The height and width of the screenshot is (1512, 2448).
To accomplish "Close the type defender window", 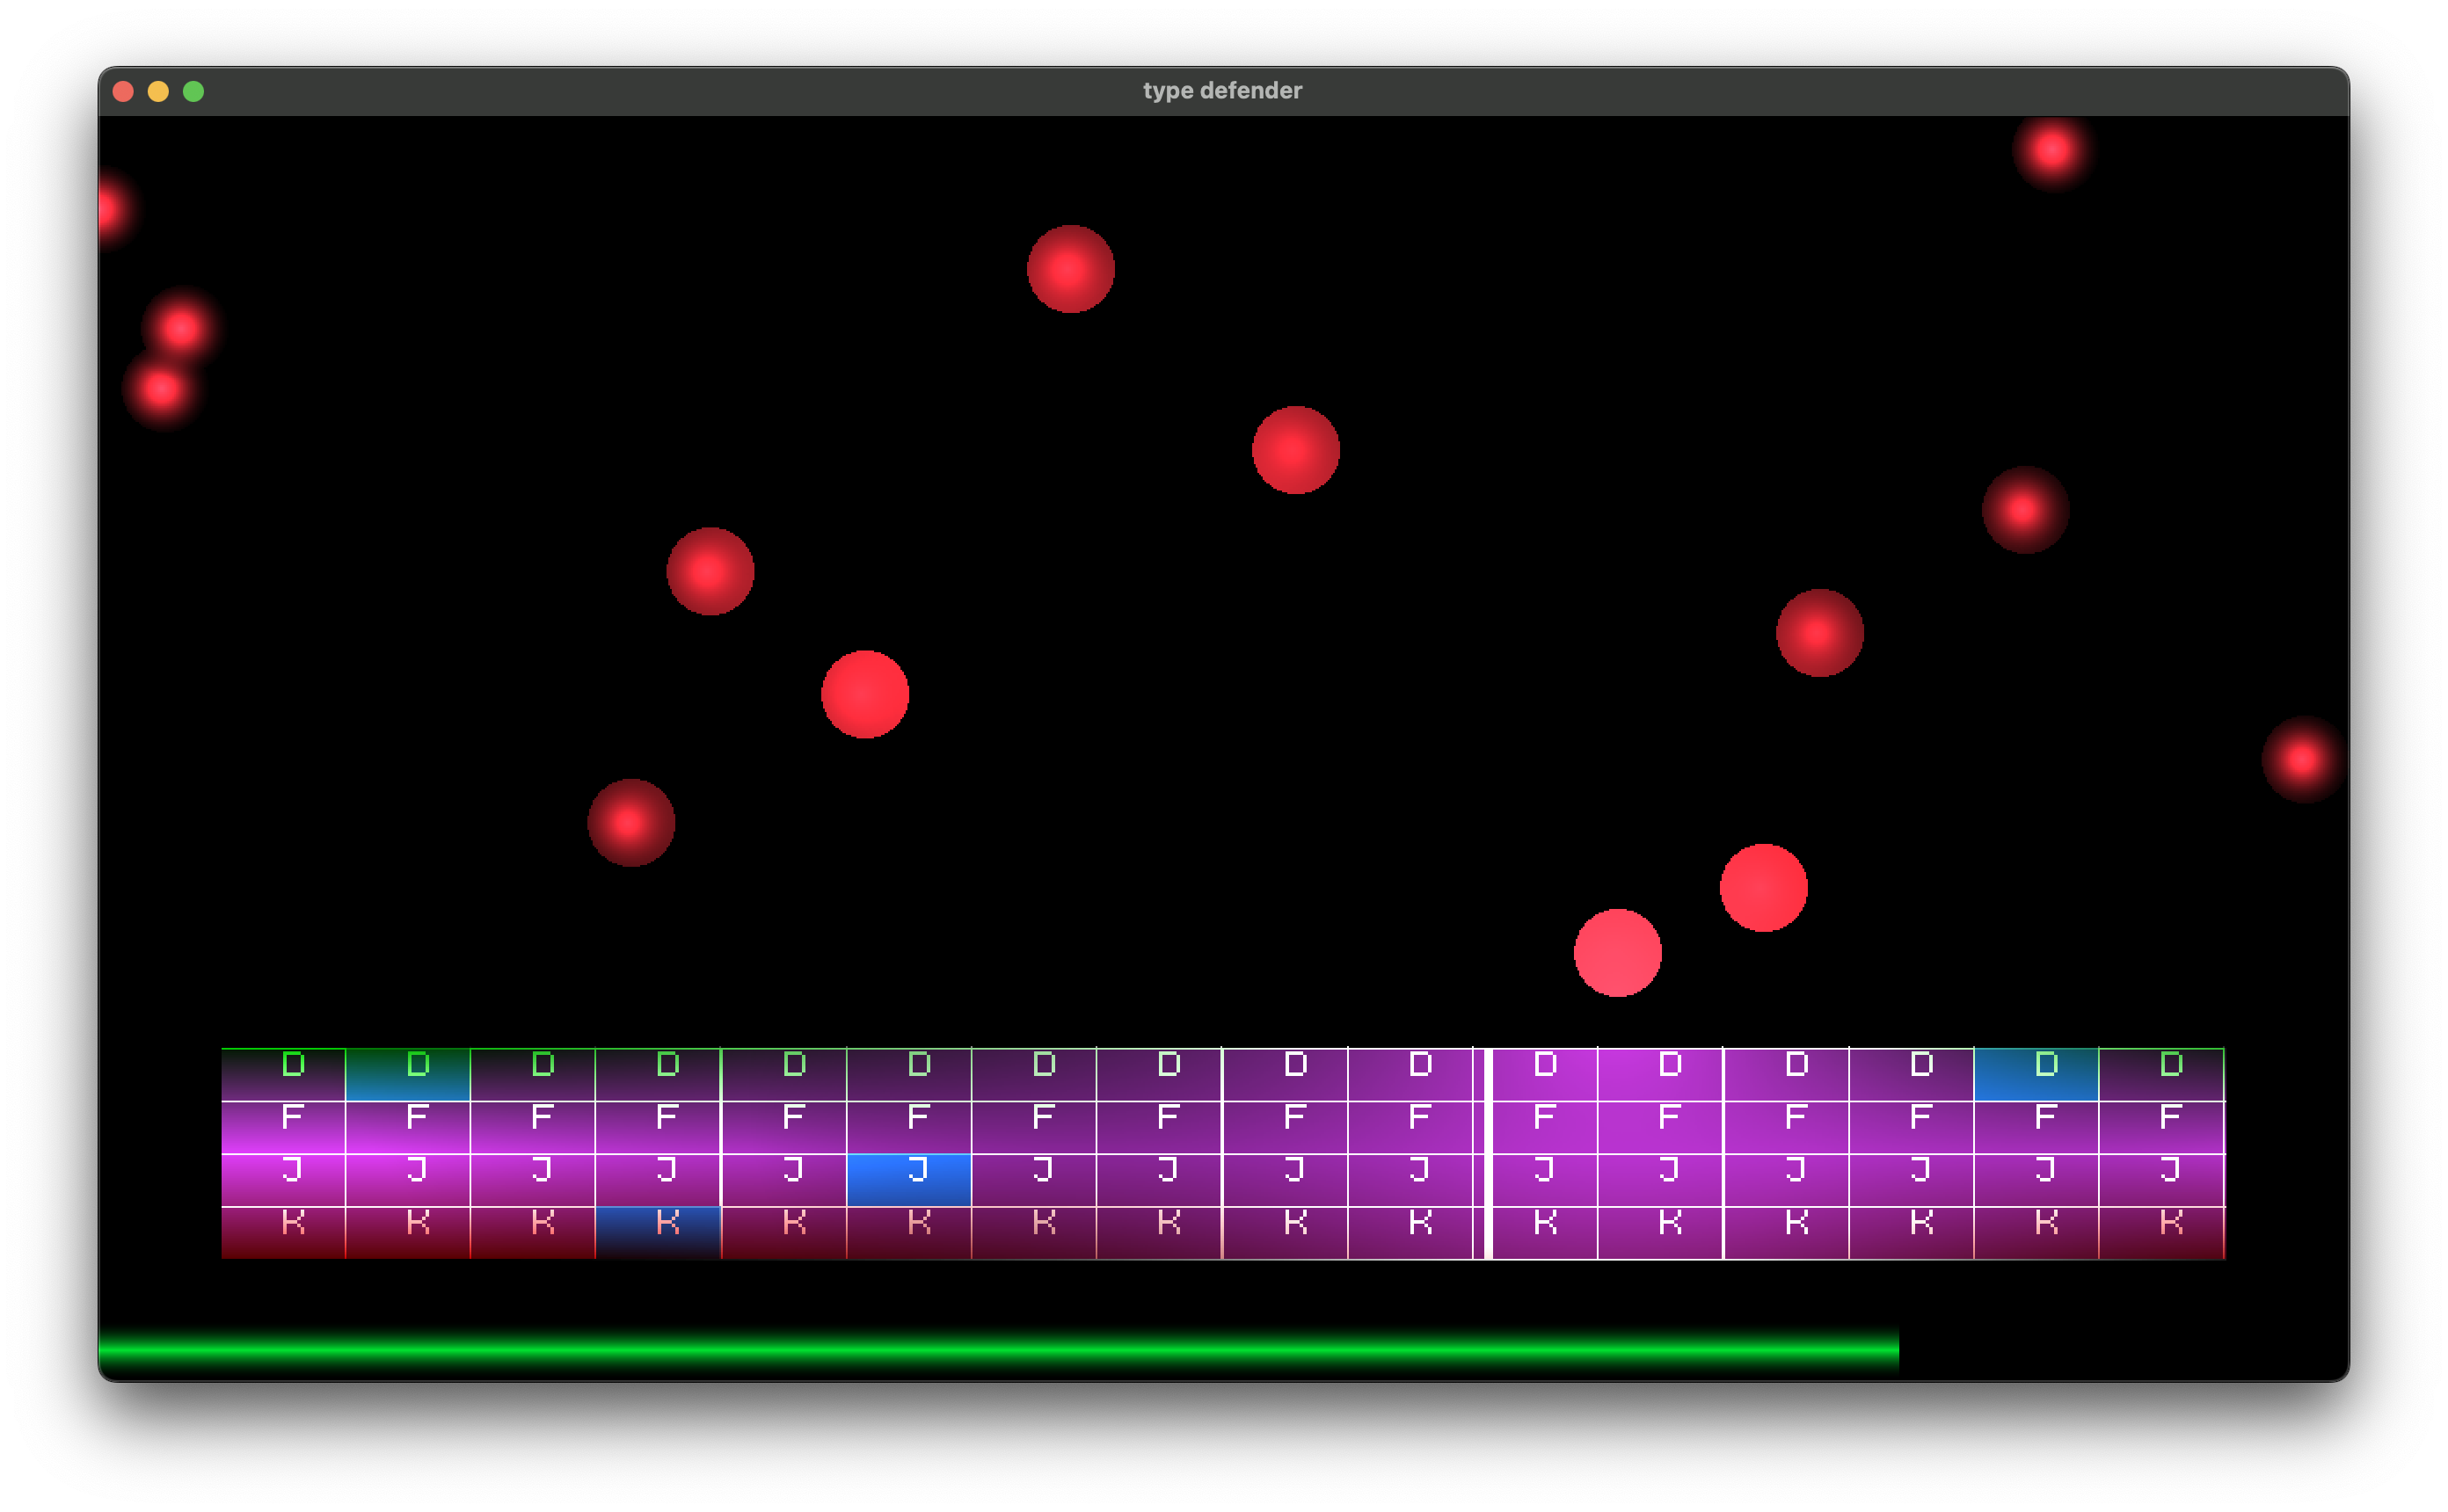I will click(x=123, y=91).
